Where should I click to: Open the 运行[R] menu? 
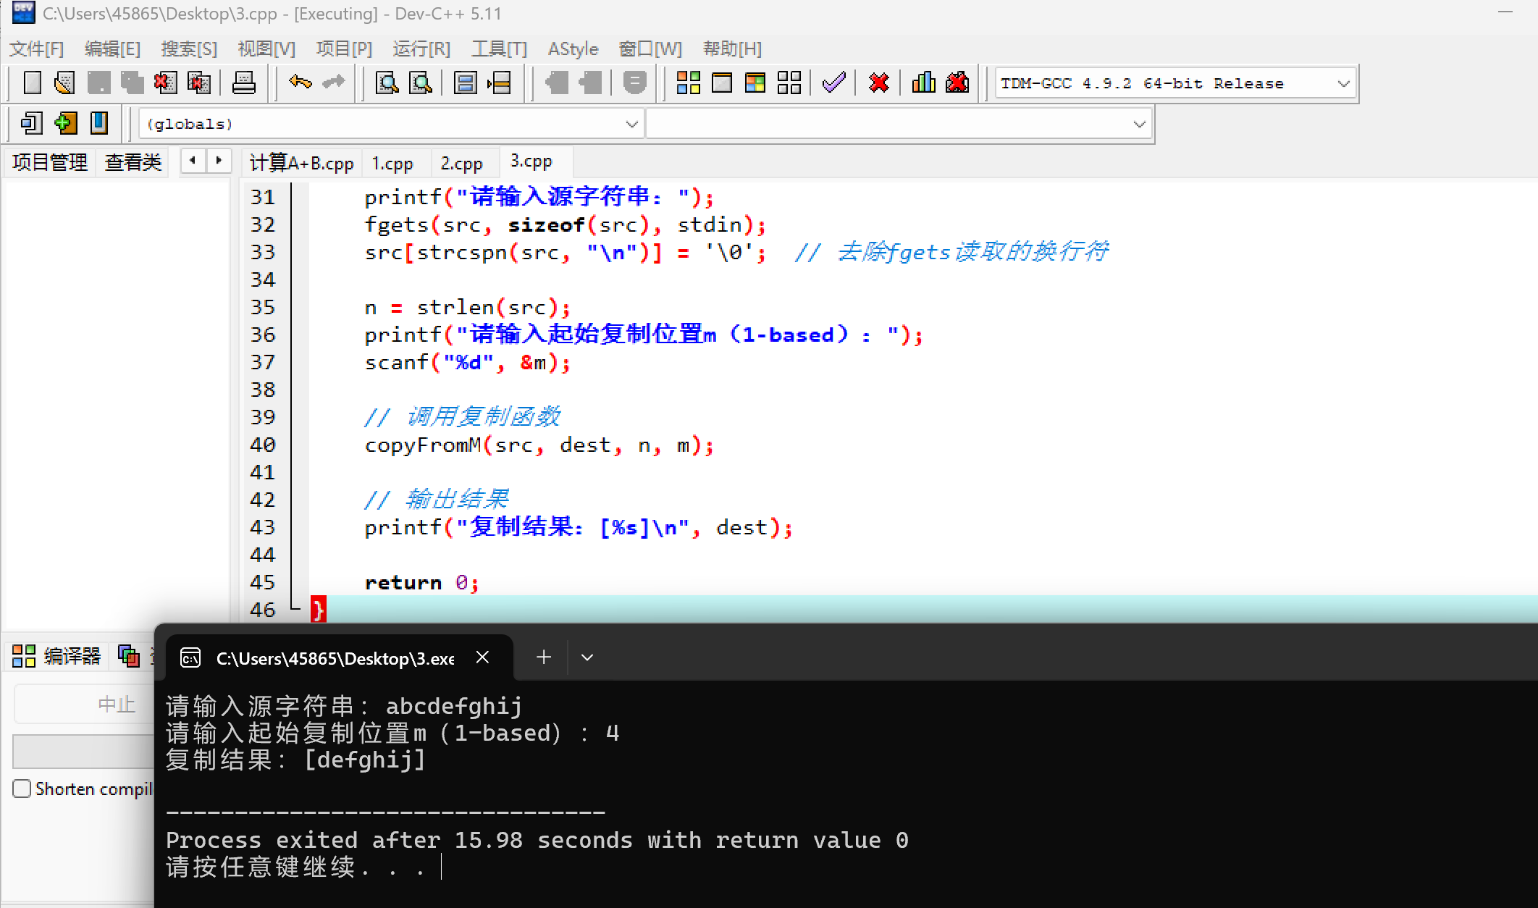421,49
